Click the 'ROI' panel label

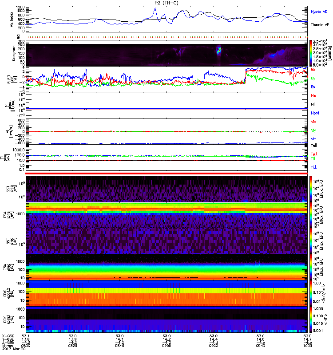tap(19, 36)
